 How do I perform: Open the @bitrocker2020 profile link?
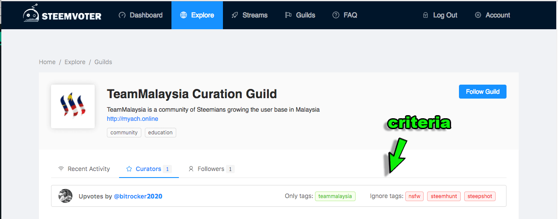pyautogui.click(x=138, y=196)
